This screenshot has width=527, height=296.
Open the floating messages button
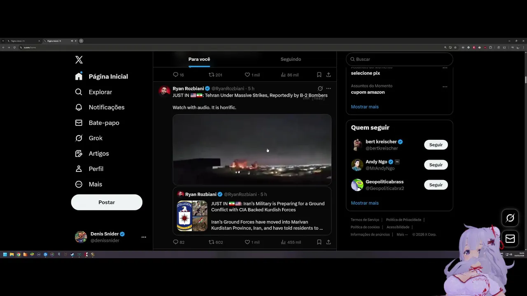[x=510, y=239]
